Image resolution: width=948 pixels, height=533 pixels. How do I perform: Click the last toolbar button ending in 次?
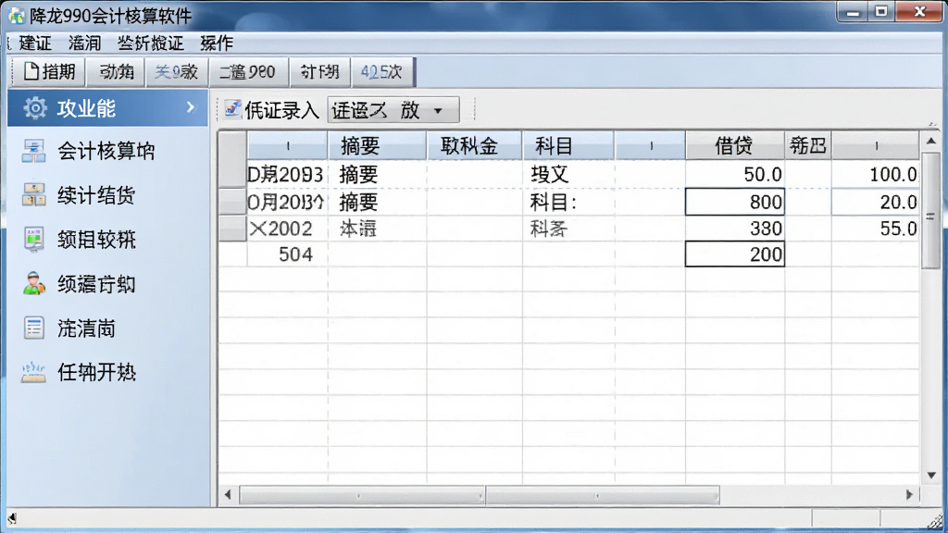[x=382, y=72]
